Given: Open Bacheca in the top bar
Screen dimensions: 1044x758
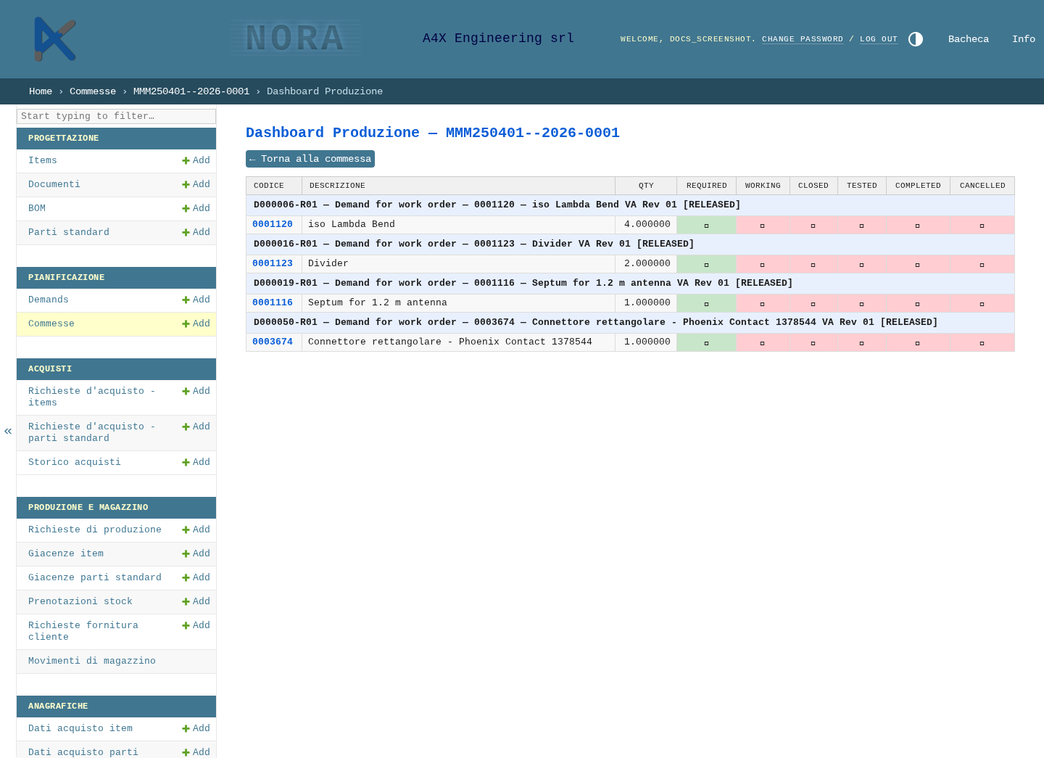Looking at the screenshot, I should (969, 39).
